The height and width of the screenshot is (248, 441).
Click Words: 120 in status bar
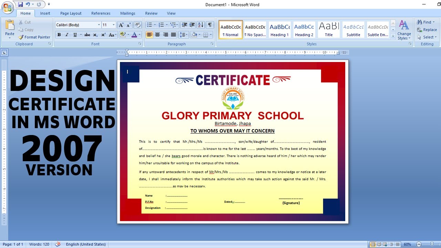[39, 244]
